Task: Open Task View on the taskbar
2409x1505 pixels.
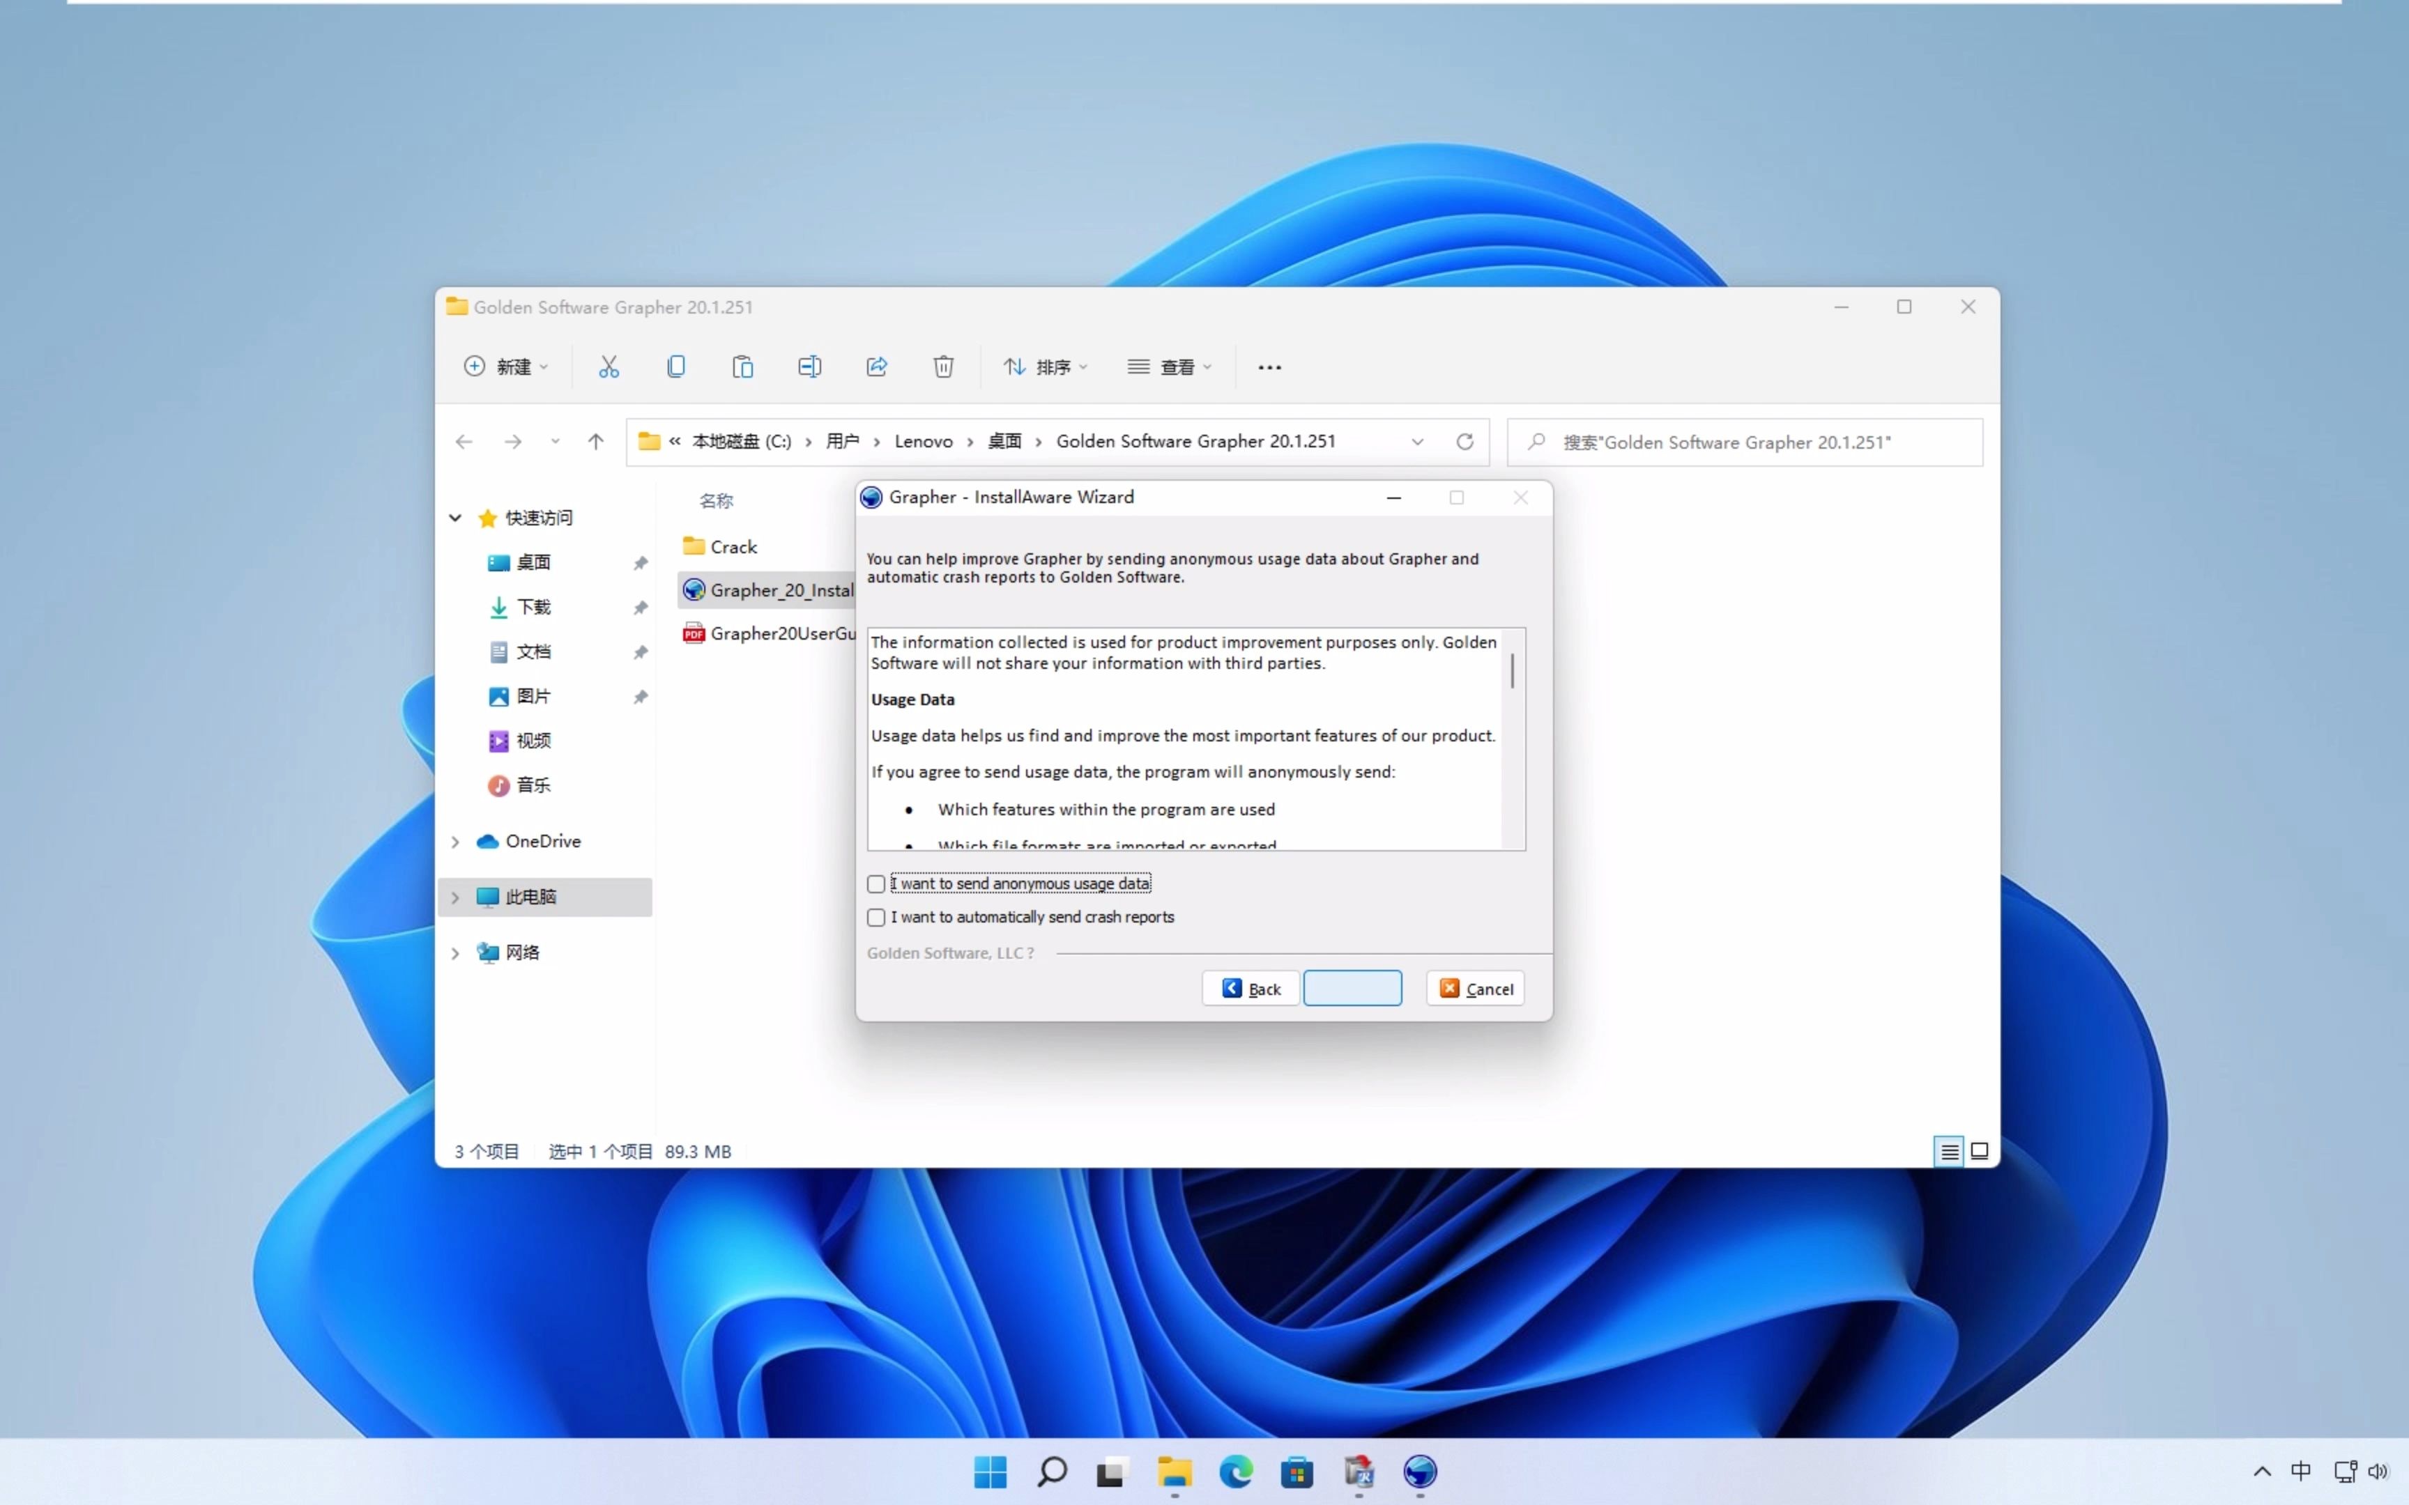Action: click(x=1112, y=1471)
